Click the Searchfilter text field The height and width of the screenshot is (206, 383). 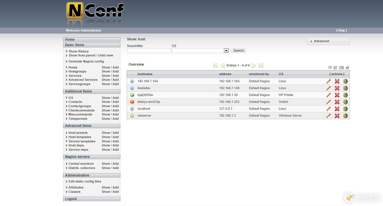coord(149,51)
